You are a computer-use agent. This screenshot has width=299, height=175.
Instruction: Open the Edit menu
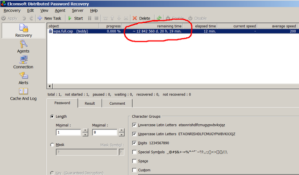(30, 11)
